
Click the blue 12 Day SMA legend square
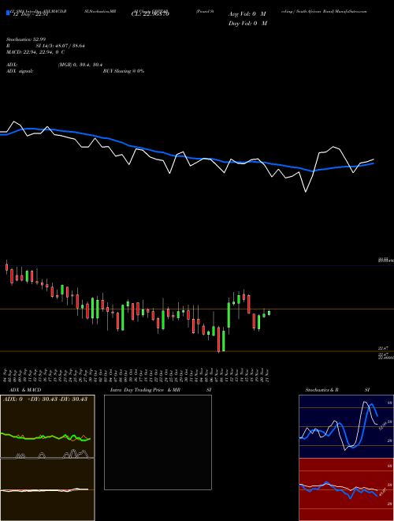tap(8, 13)
